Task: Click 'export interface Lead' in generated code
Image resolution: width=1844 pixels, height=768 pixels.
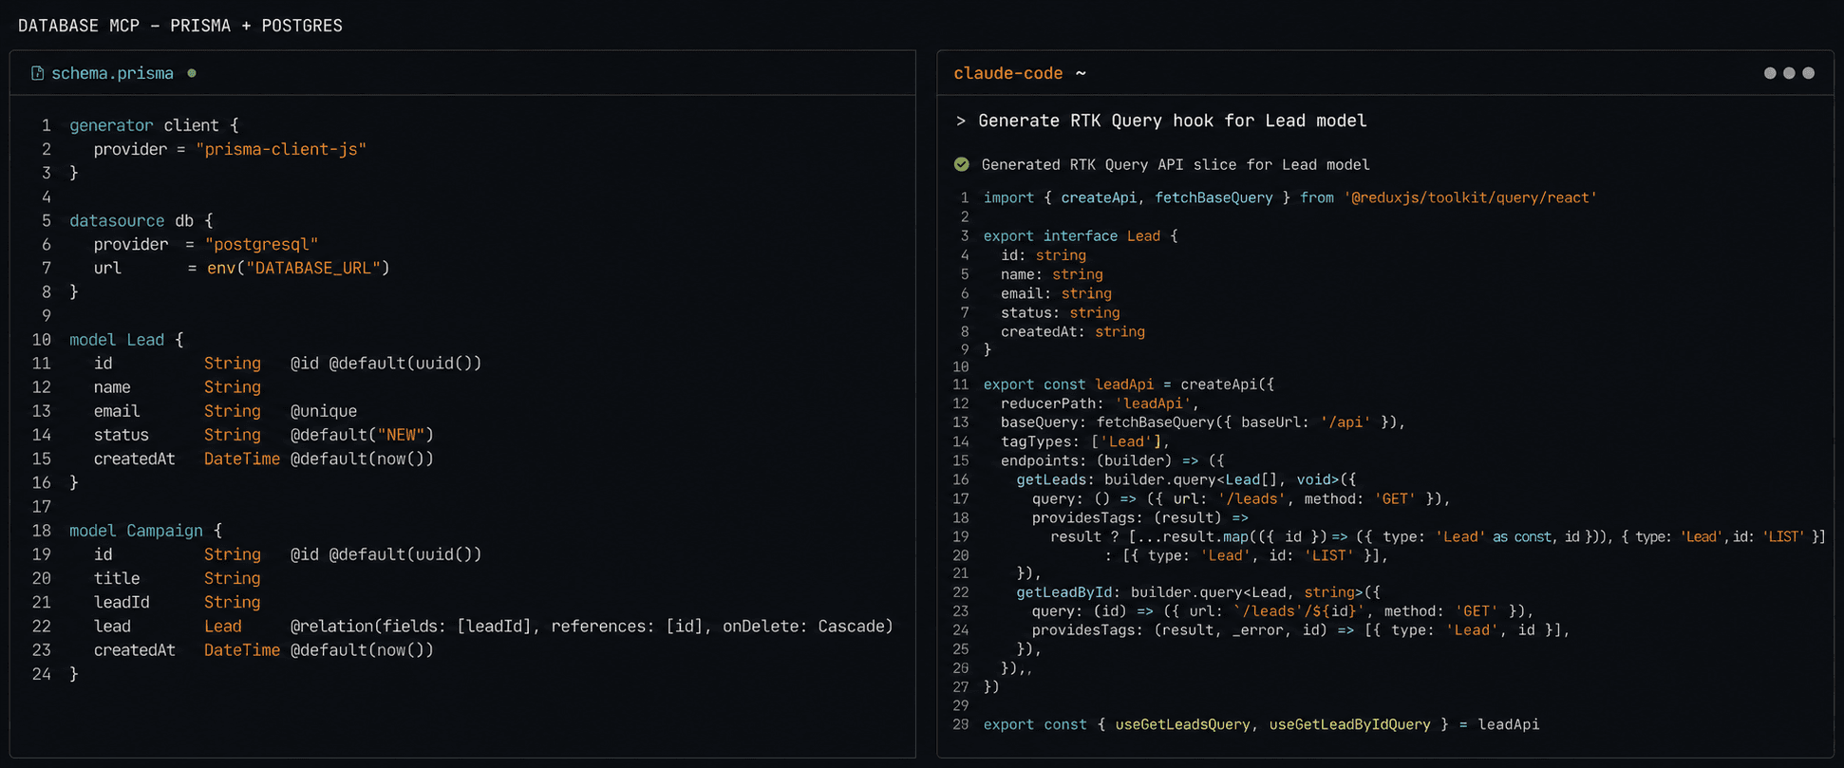Action: click(1072, 235)
